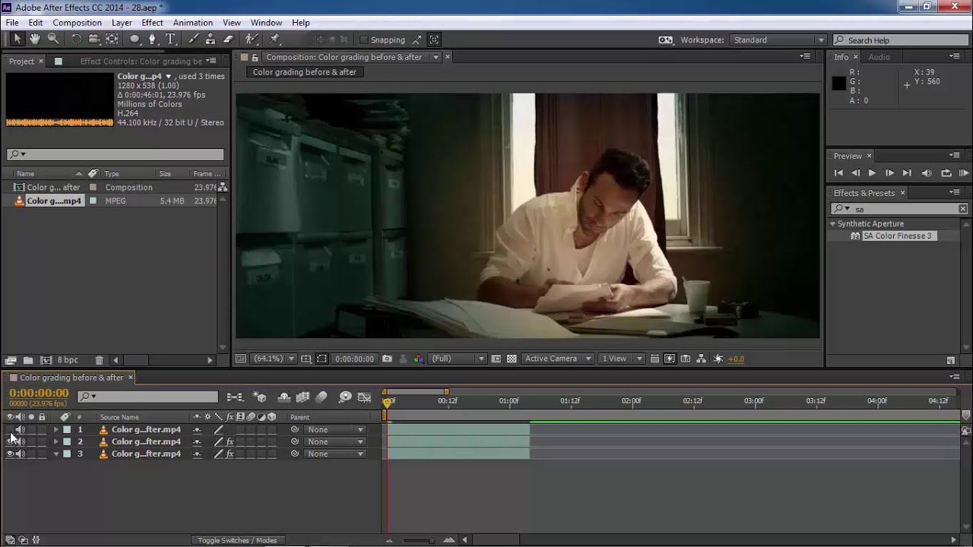Open Composition Mini-Flowchart in timeline
This screenshot has height=547, width=973.
tap(235, 397)
